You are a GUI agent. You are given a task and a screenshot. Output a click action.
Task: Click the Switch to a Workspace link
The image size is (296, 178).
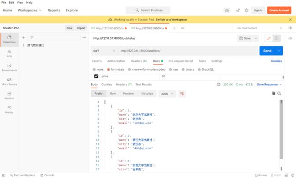click(x=171, y=20)
